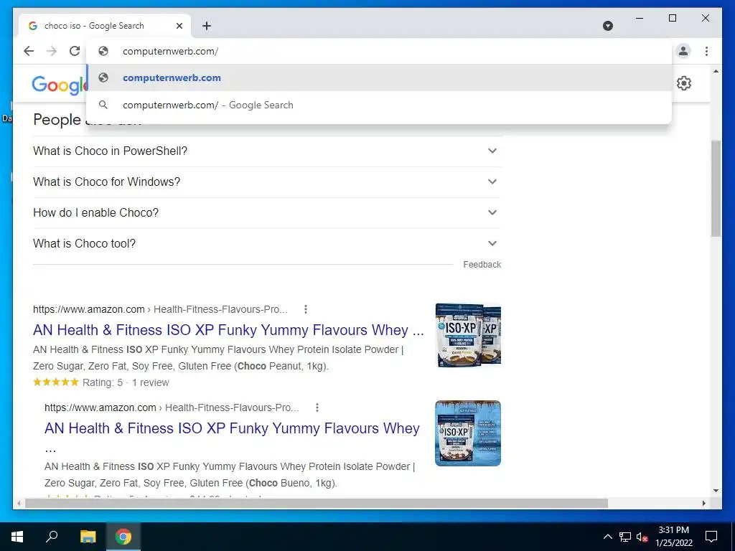Click the globe icon beside computernwerb.com suggestion
This screenshot has height=551, width=735.
click(103, 77)
